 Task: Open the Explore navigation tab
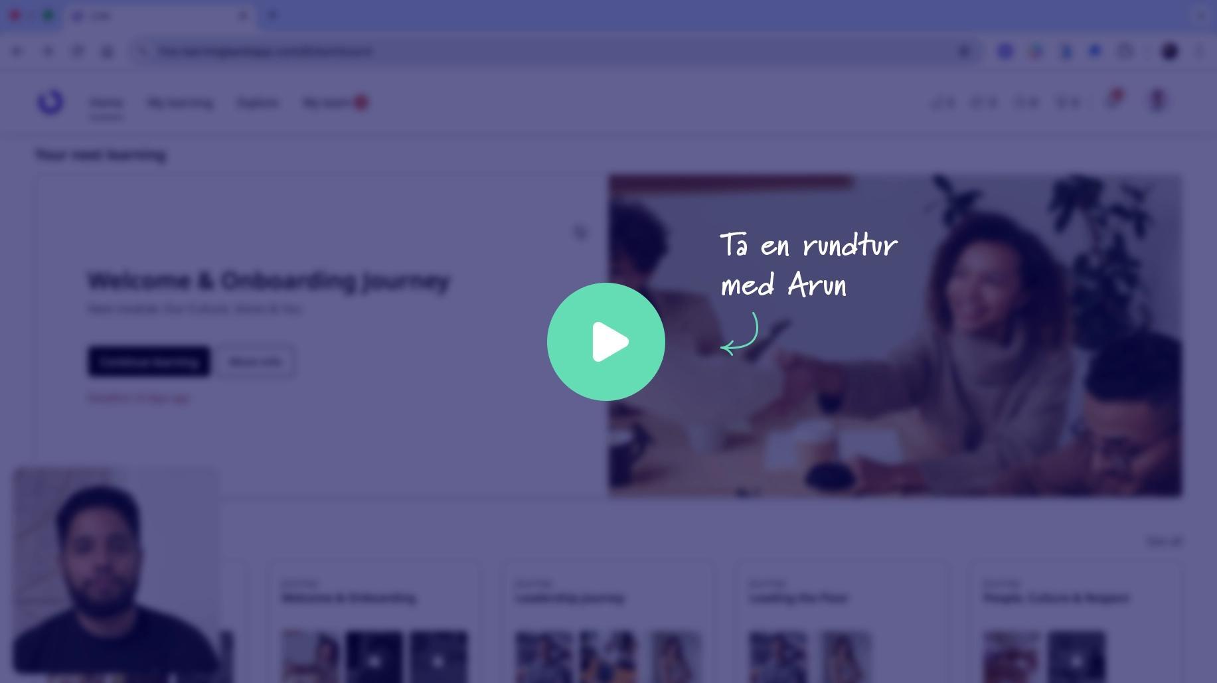tap(258, 103)
